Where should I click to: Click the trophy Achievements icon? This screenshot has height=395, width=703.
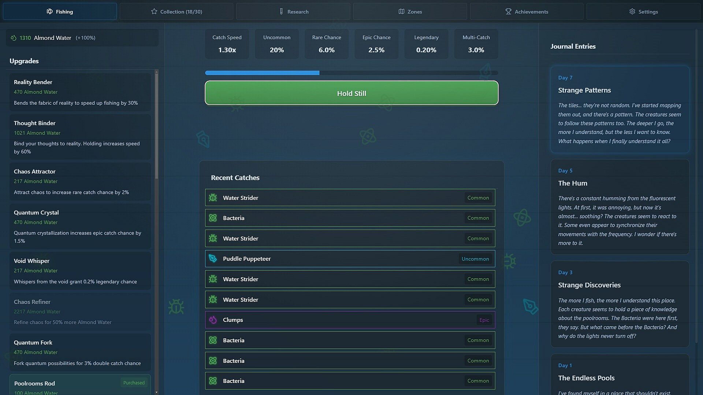click(508, 11)
